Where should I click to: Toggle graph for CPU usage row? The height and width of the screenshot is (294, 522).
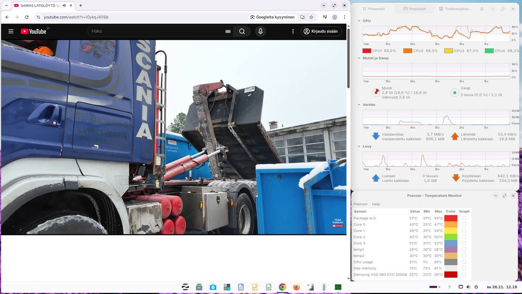point(464,262)
